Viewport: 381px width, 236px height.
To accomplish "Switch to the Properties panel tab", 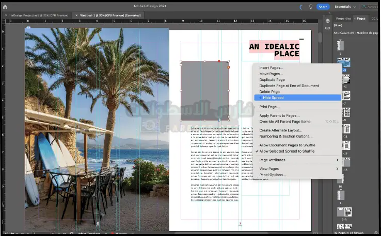I will coord(343,18).
